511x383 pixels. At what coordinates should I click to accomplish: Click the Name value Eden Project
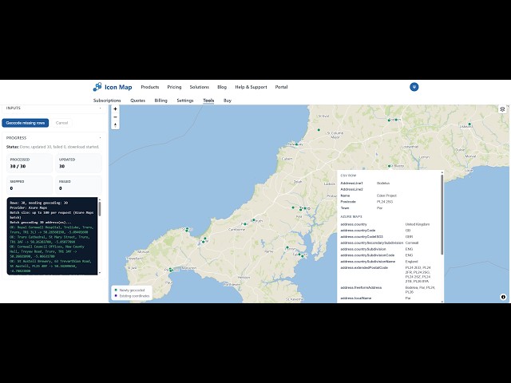386,195
